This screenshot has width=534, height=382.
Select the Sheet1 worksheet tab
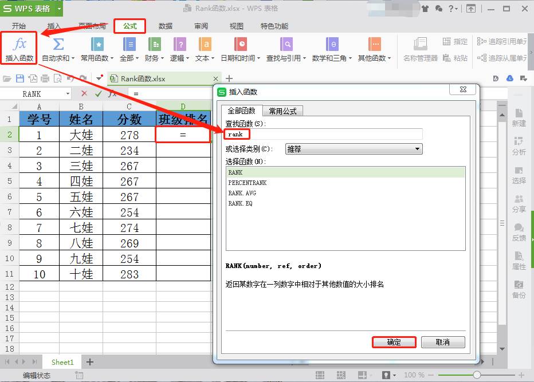(x=62, y=362)
